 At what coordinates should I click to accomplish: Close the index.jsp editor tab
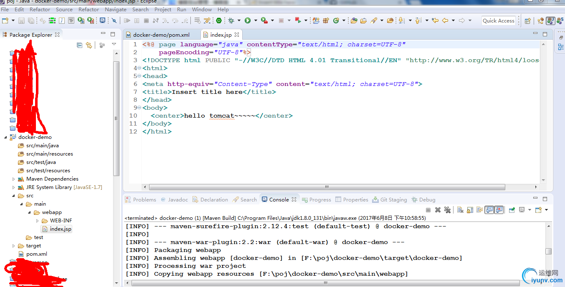(237, 35)
